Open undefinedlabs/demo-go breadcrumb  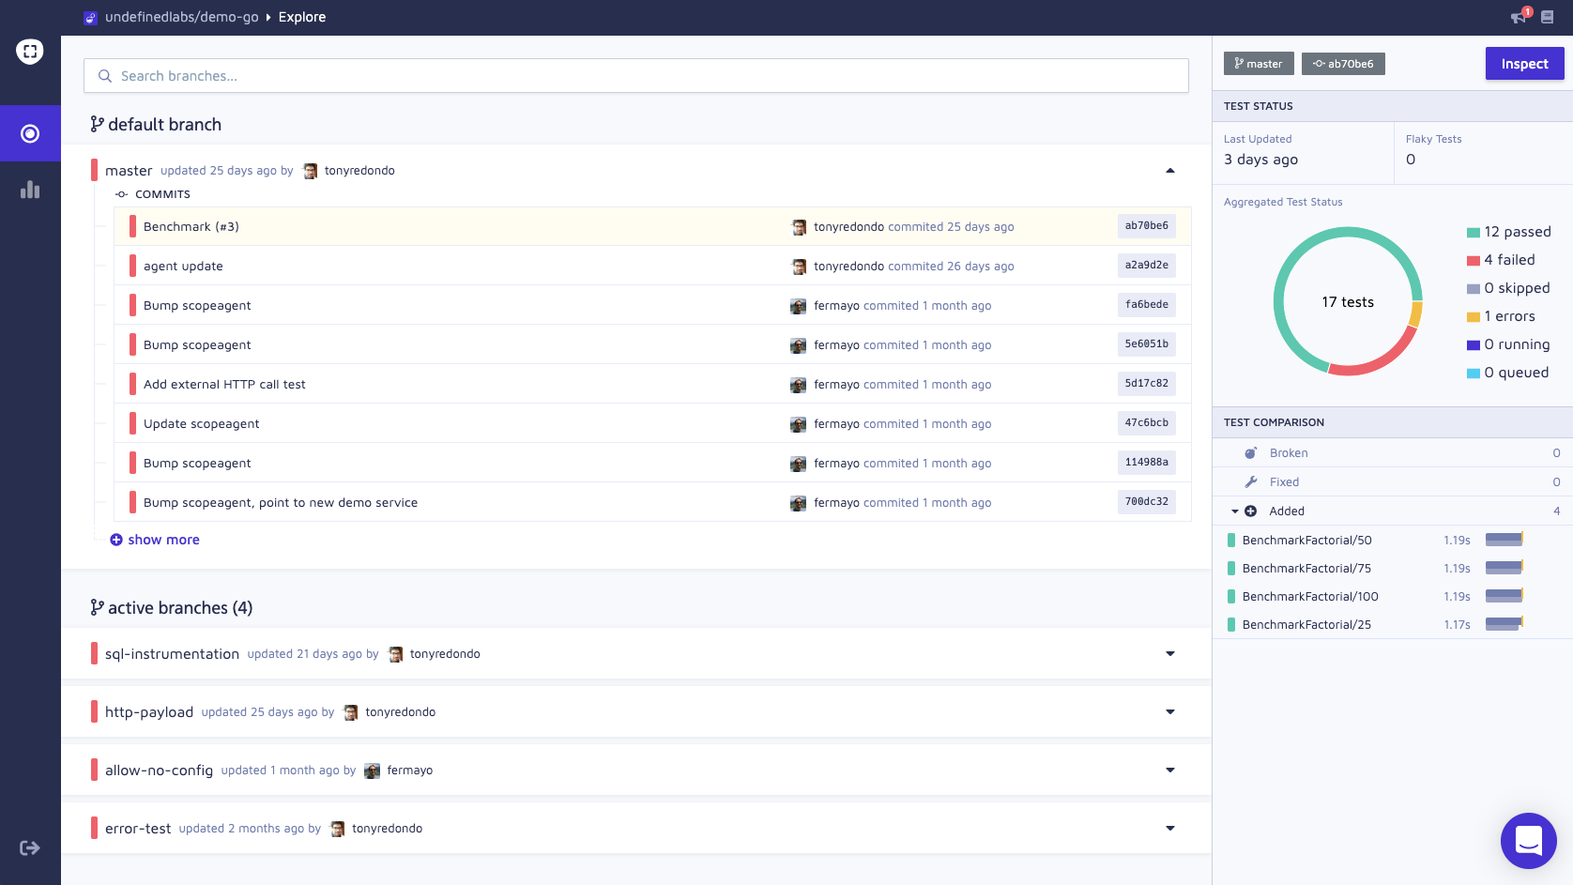point(181,17)
